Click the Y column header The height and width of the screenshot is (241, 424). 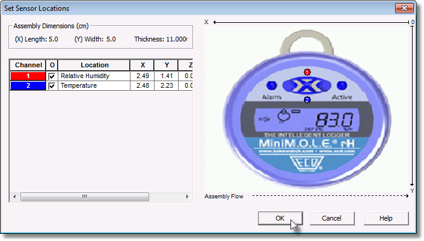tap(167, 65)
